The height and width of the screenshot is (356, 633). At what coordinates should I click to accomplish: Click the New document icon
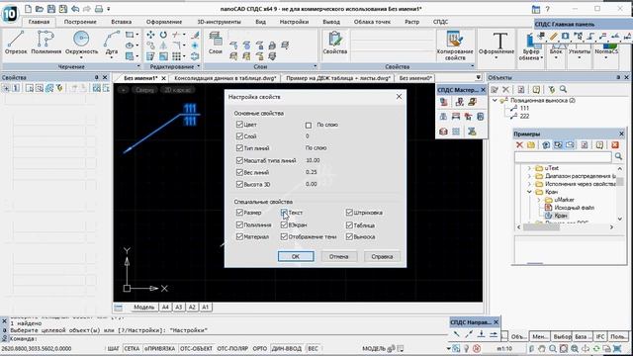pyautogui.click(x=28, y=9)
